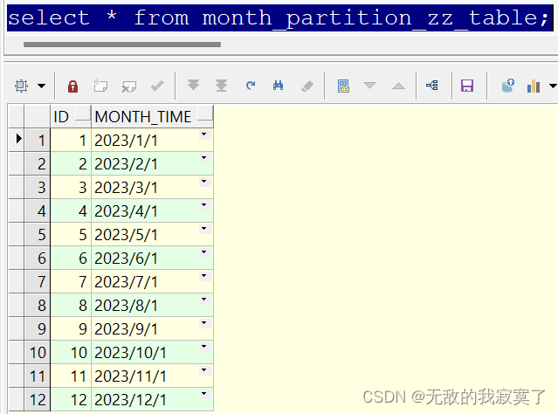The height and width of the screenshot is (414, 558).
Task: Click the connection tree export icon
Action: 432,86
